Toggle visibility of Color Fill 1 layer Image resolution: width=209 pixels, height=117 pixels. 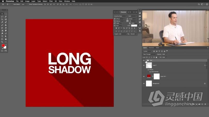tap(144, 76)
